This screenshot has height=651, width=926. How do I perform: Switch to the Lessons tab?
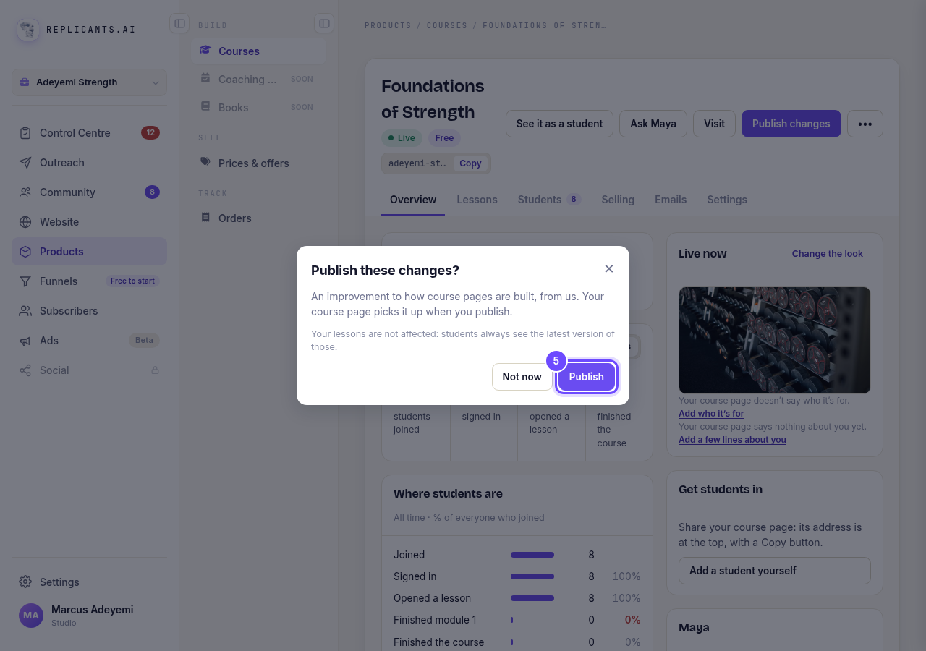coord(477,200)
